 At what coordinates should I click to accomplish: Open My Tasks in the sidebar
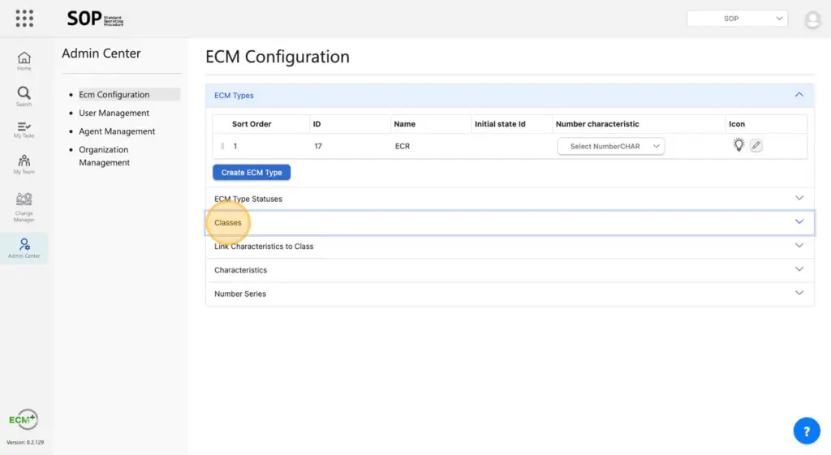[24, 130]
